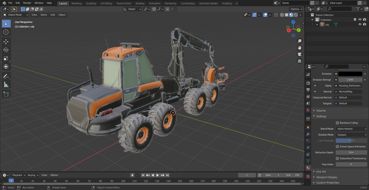Collapse the Settings panel

[321, 116]
